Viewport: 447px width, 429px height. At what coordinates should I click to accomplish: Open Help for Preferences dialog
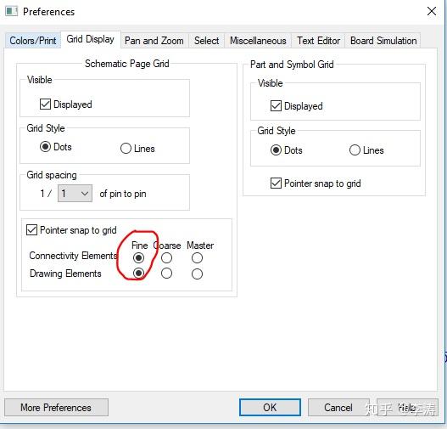coord(407,407)
